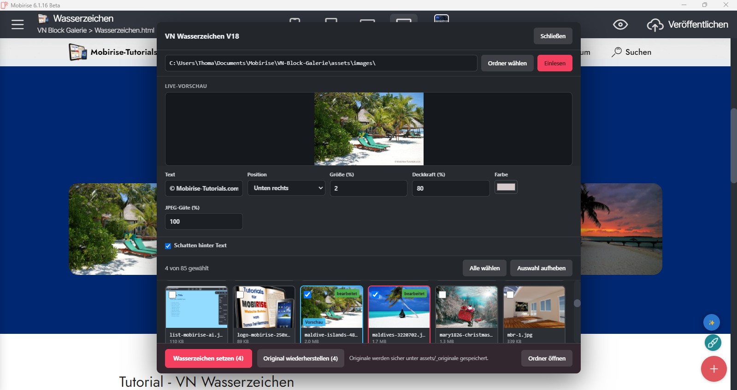
Task: Add a new block with the red plus button
Action: (714, 369)
